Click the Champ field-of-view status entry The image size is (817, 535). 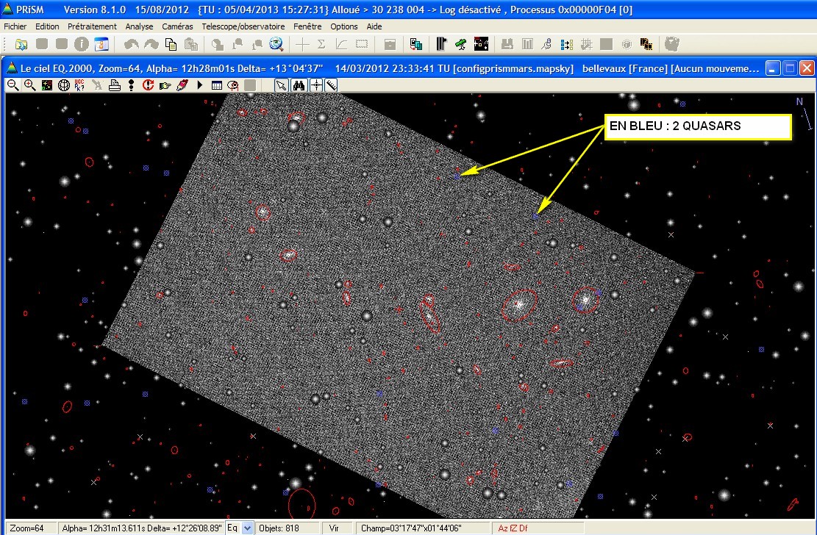tap(423, 528)
